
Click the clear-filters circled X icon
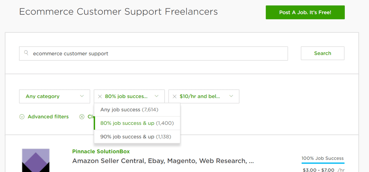pos(82,117)
